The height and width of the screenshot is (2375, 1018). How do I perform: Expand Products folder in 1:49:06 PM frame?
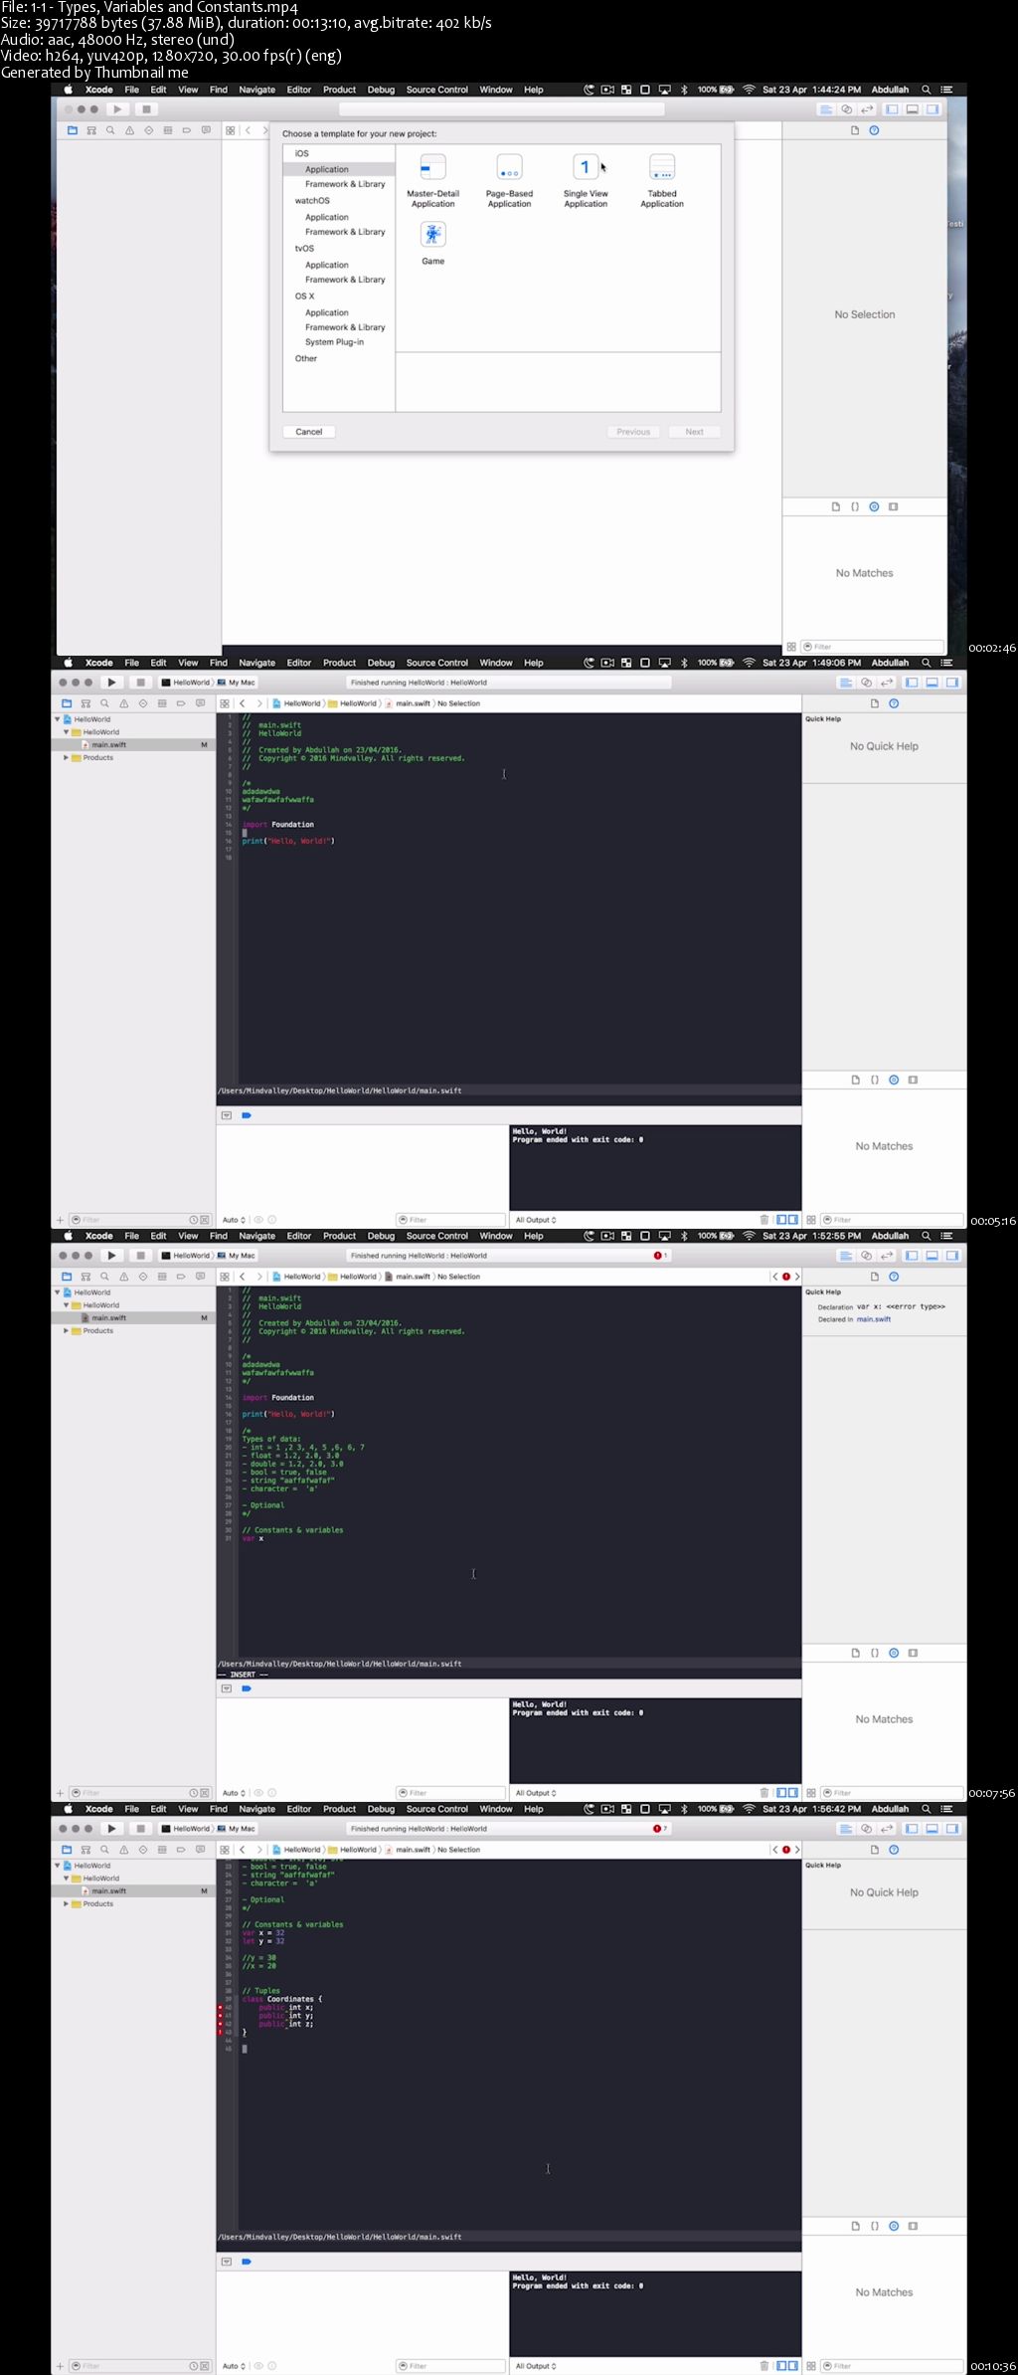coord(67,758)
